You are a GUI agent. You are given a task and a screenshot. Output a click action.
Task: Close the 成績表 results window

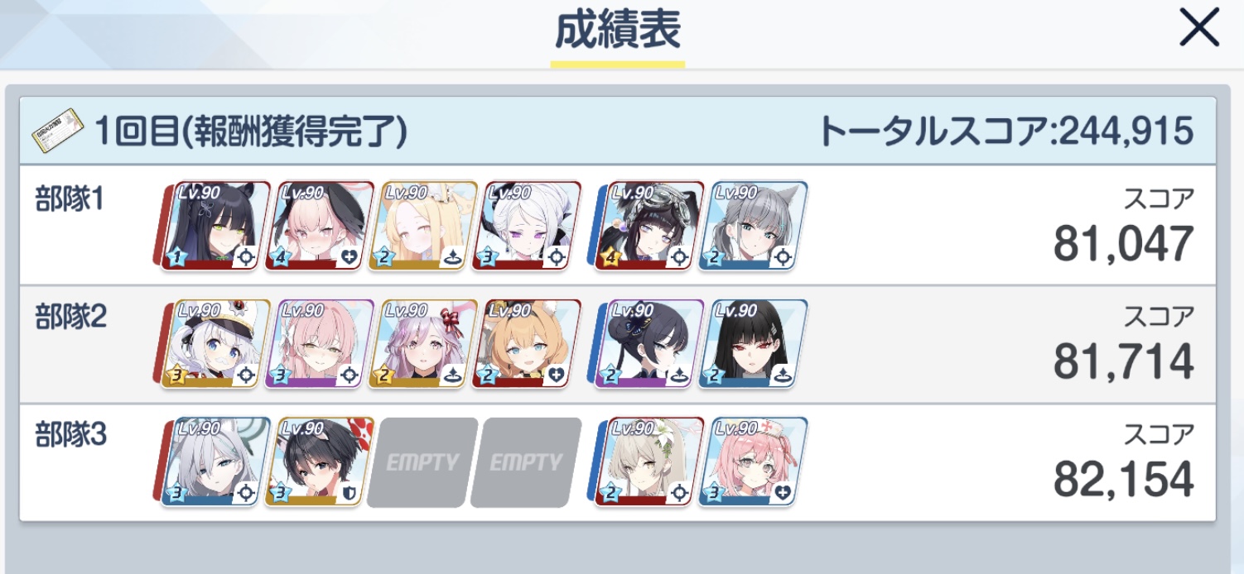coord(1200,30)
